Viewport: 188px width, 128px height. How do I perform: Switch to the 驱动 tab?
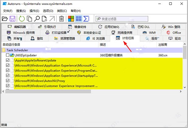(x=175, y=38)
